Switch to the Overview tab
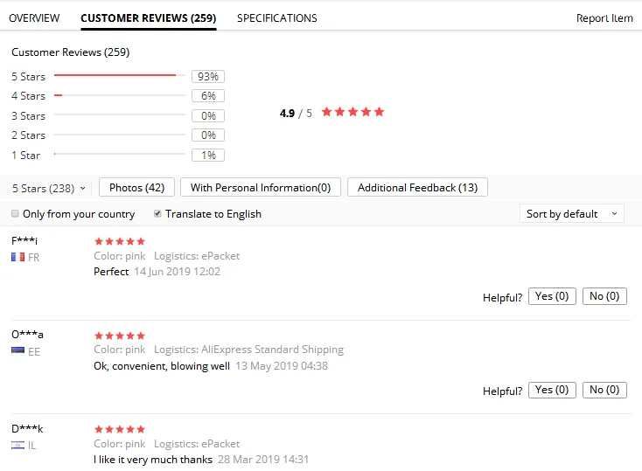The width and height of the screenshot is (642, 471). [34, 17]
